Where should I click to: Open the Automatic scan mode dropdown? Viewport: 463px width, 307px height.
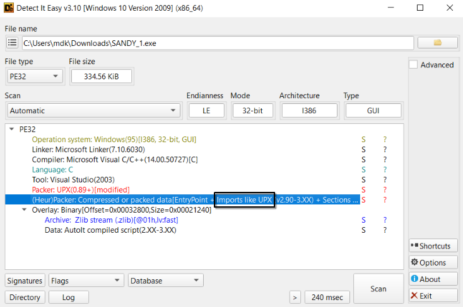(x=93, y=111)
